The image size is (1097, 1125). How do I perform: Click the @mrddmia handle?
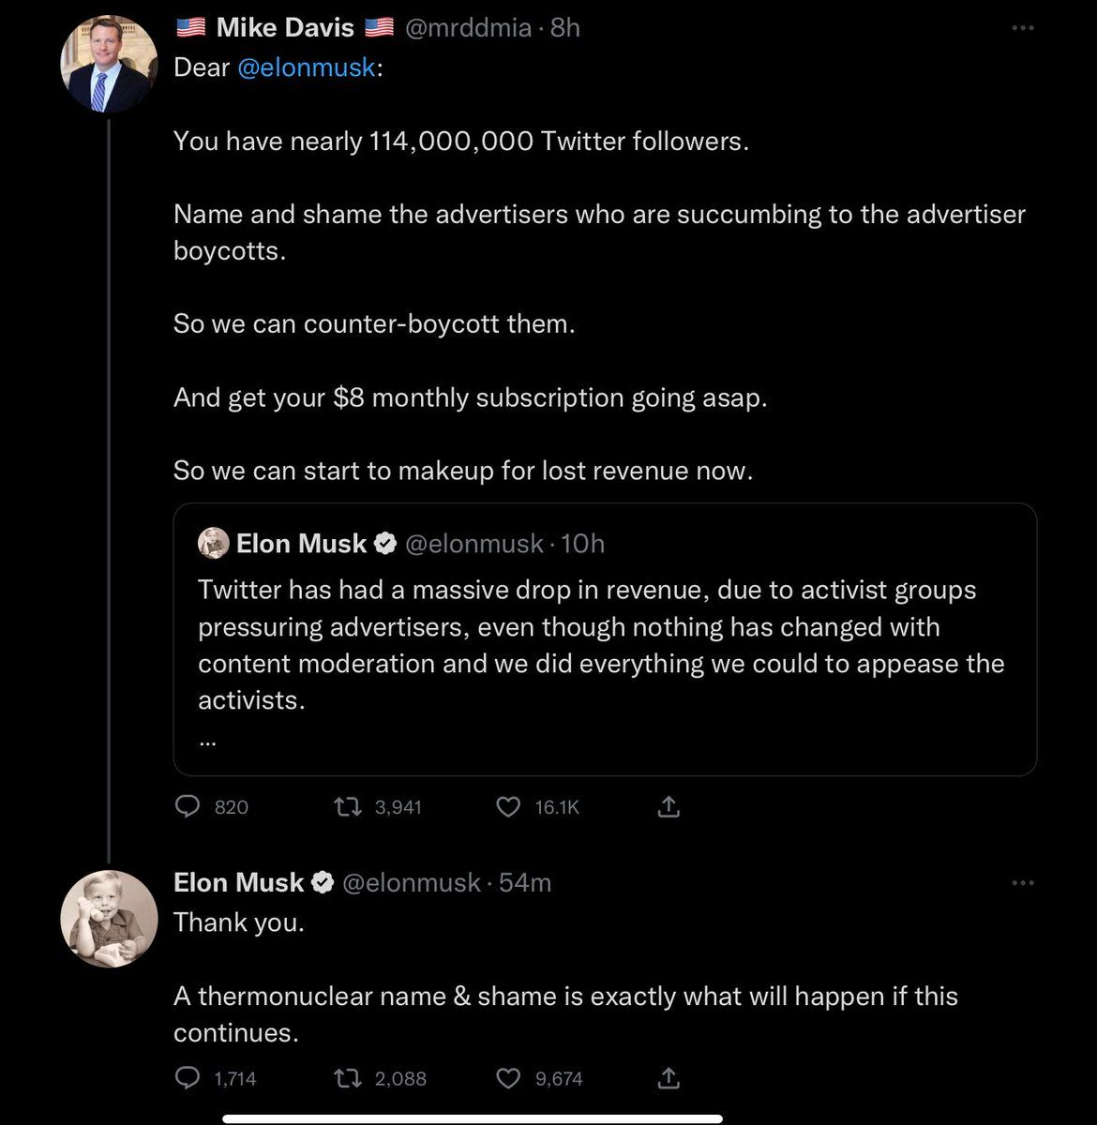(x=468, y=28)
